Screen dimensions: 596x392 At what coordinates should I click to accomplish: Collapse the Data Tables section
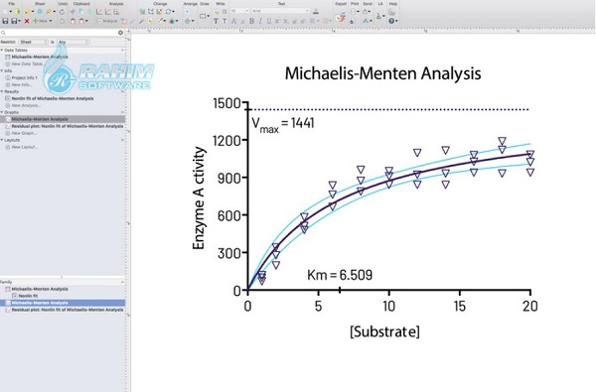tap(2, 51)
